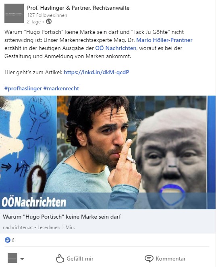The width and height of the screenshot is (216, 267).
Task: Open the article headline about Hugo Portisch
Action: (62, 217)
